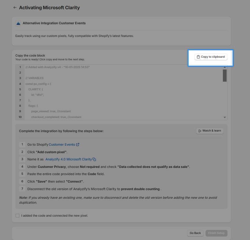Open the Shopify Customer Events link
250x240 pixels.
tap(64, 145)
